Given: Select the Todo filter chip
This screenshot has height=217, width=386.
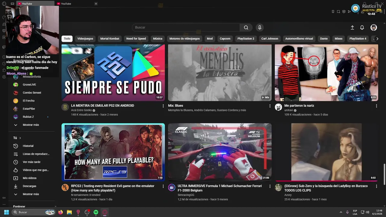Looking at the screenshot, I should tap(67, 39).
